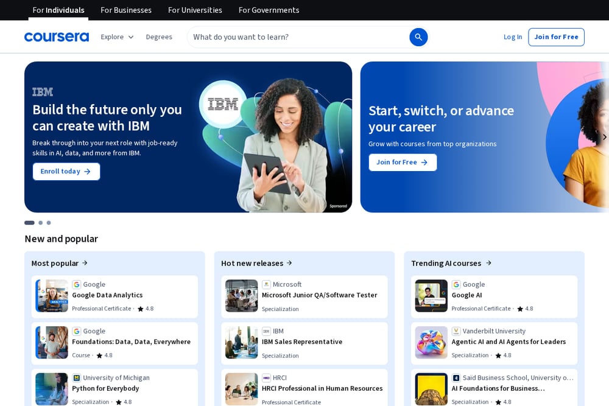This screenshot has width=609, height=406.
Task: Click the New and popular heading
Action: 62,239
